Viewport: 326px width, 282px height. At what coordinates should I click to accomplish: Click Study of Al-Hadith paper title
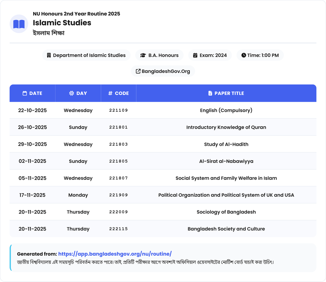(226, 144)
